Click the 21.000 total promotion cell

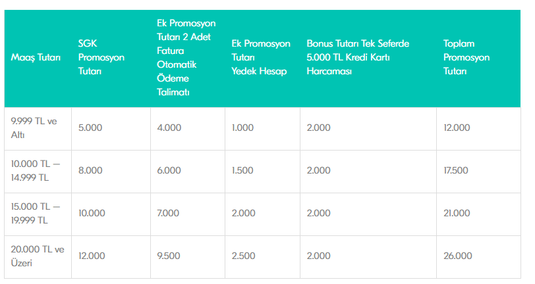coord(457,213)
